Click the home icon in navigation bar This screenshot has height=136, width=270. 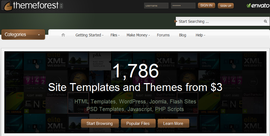click(x=63, y=35)
